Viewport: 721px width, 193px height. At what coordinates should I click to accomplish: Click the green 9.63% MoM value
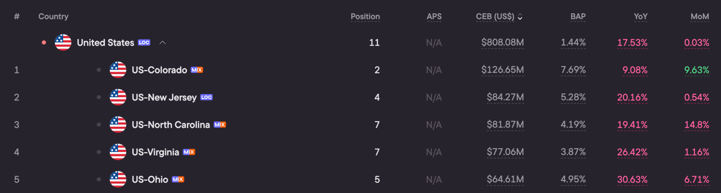point(696,70)
